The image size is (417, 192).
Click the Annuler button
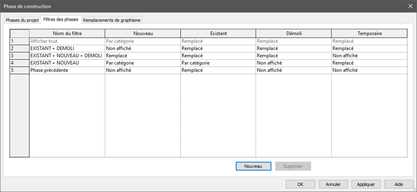click(333, 184)
